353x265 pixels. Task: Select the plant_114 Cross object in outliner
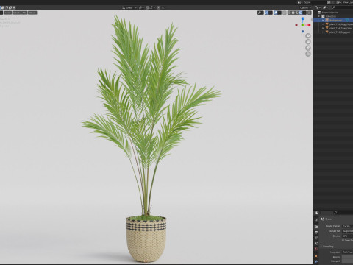[340, 28]
